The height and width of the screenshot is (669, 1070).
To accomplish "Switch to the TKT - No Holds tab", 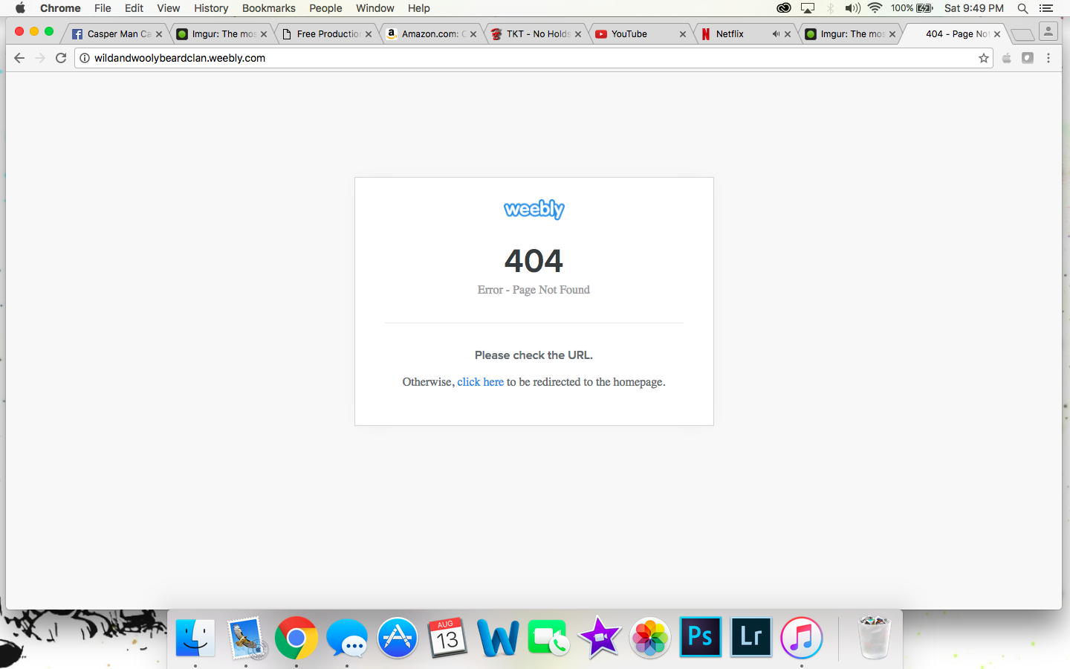I will click(x=534, y=34).
